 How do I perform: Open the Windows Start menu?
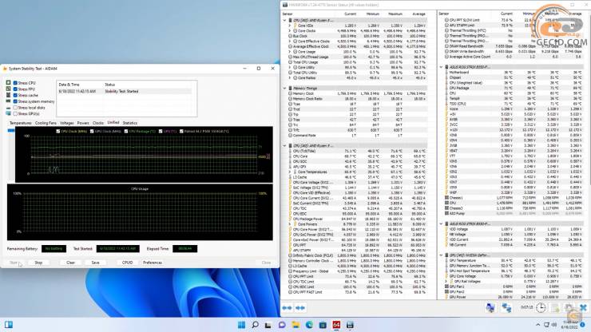click(242, 325)
